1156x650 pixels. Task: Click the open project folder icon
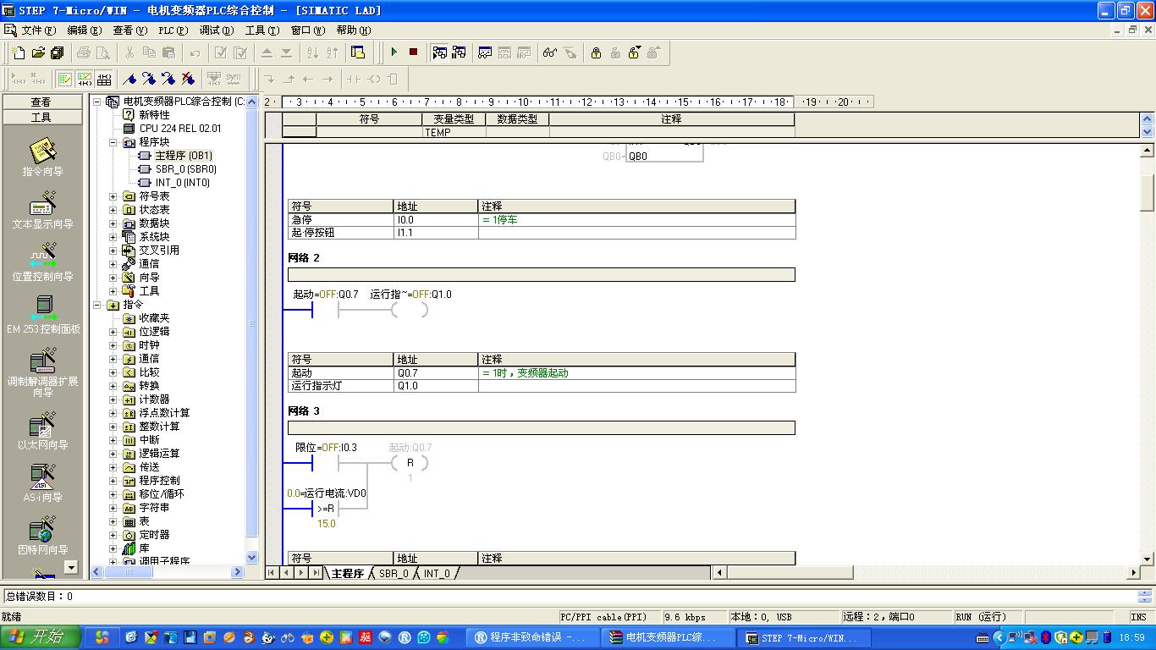[38, 52]
